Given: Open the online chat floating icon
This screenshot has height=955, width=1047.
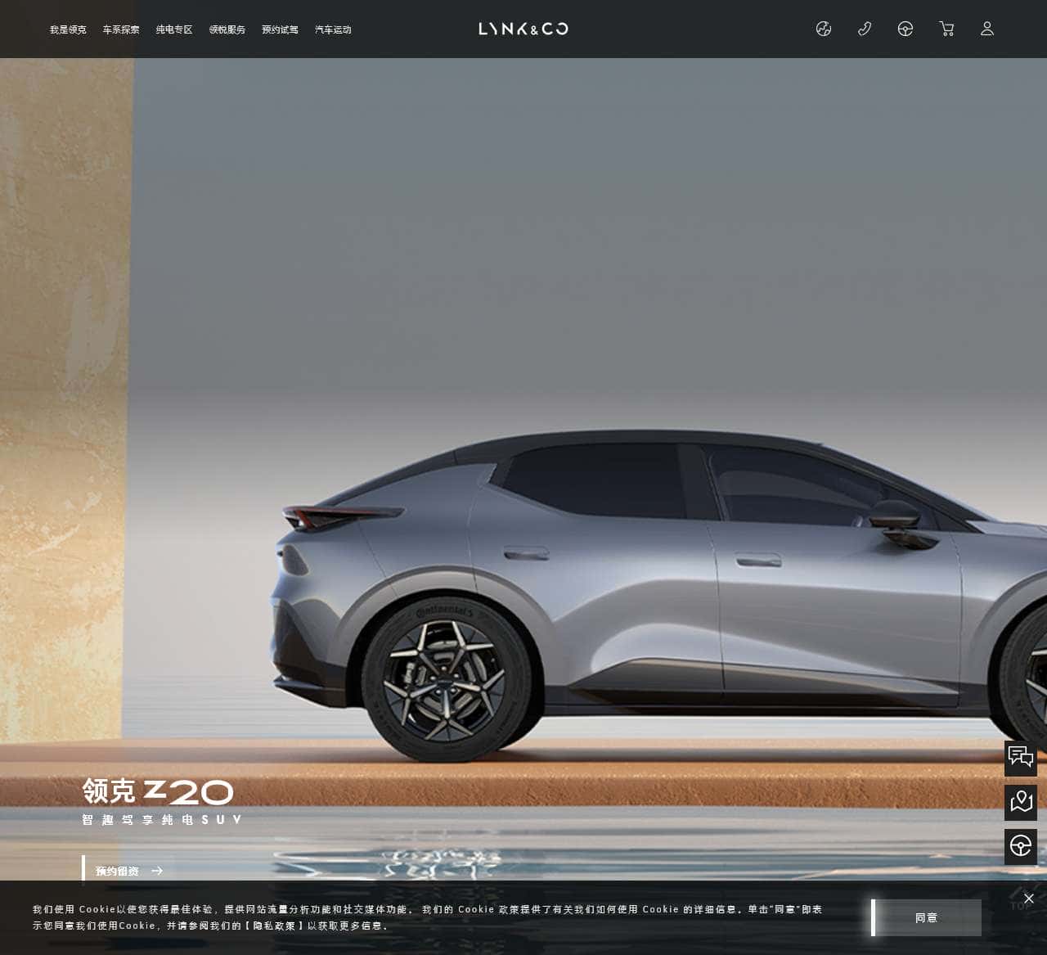Looking at the screenshot, I should [1021, 759].
